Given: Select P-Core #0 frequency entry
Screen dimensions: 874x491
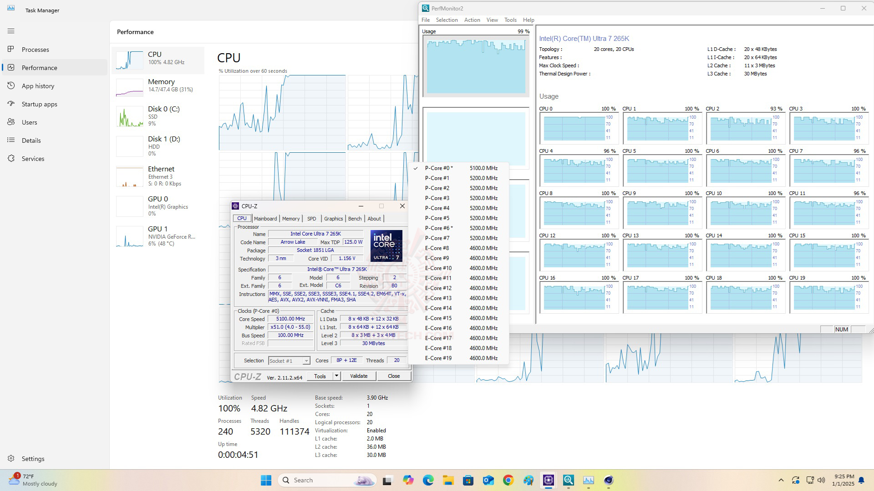Looking at the screenshot, I should pyautogui.click(x=458, y=168).
